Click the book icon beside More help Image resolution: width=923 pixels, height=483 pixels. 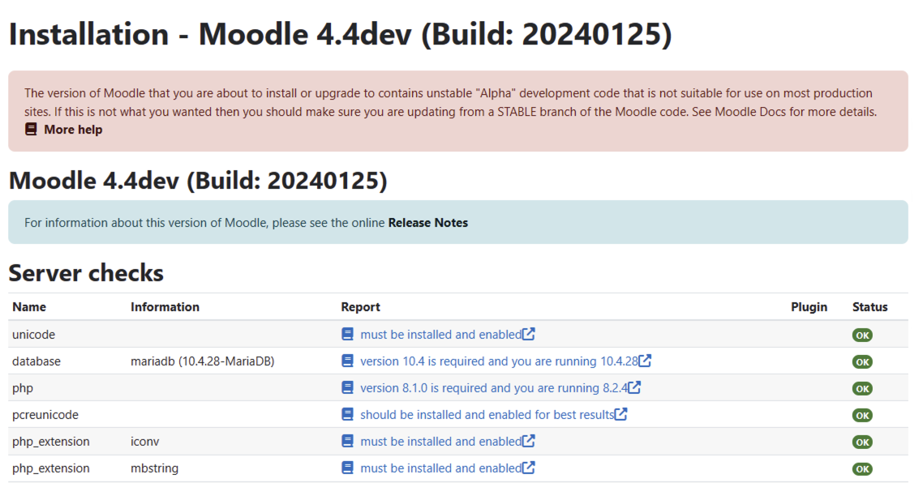tap(31, 130)
